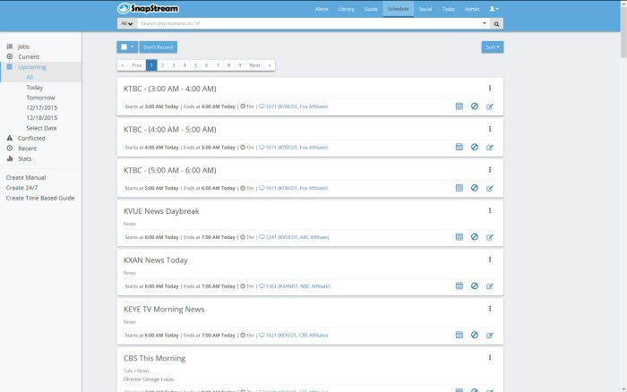Cancel the KTBC 5:00 AM - 6:00 AM recording

[x=474, y=188]
